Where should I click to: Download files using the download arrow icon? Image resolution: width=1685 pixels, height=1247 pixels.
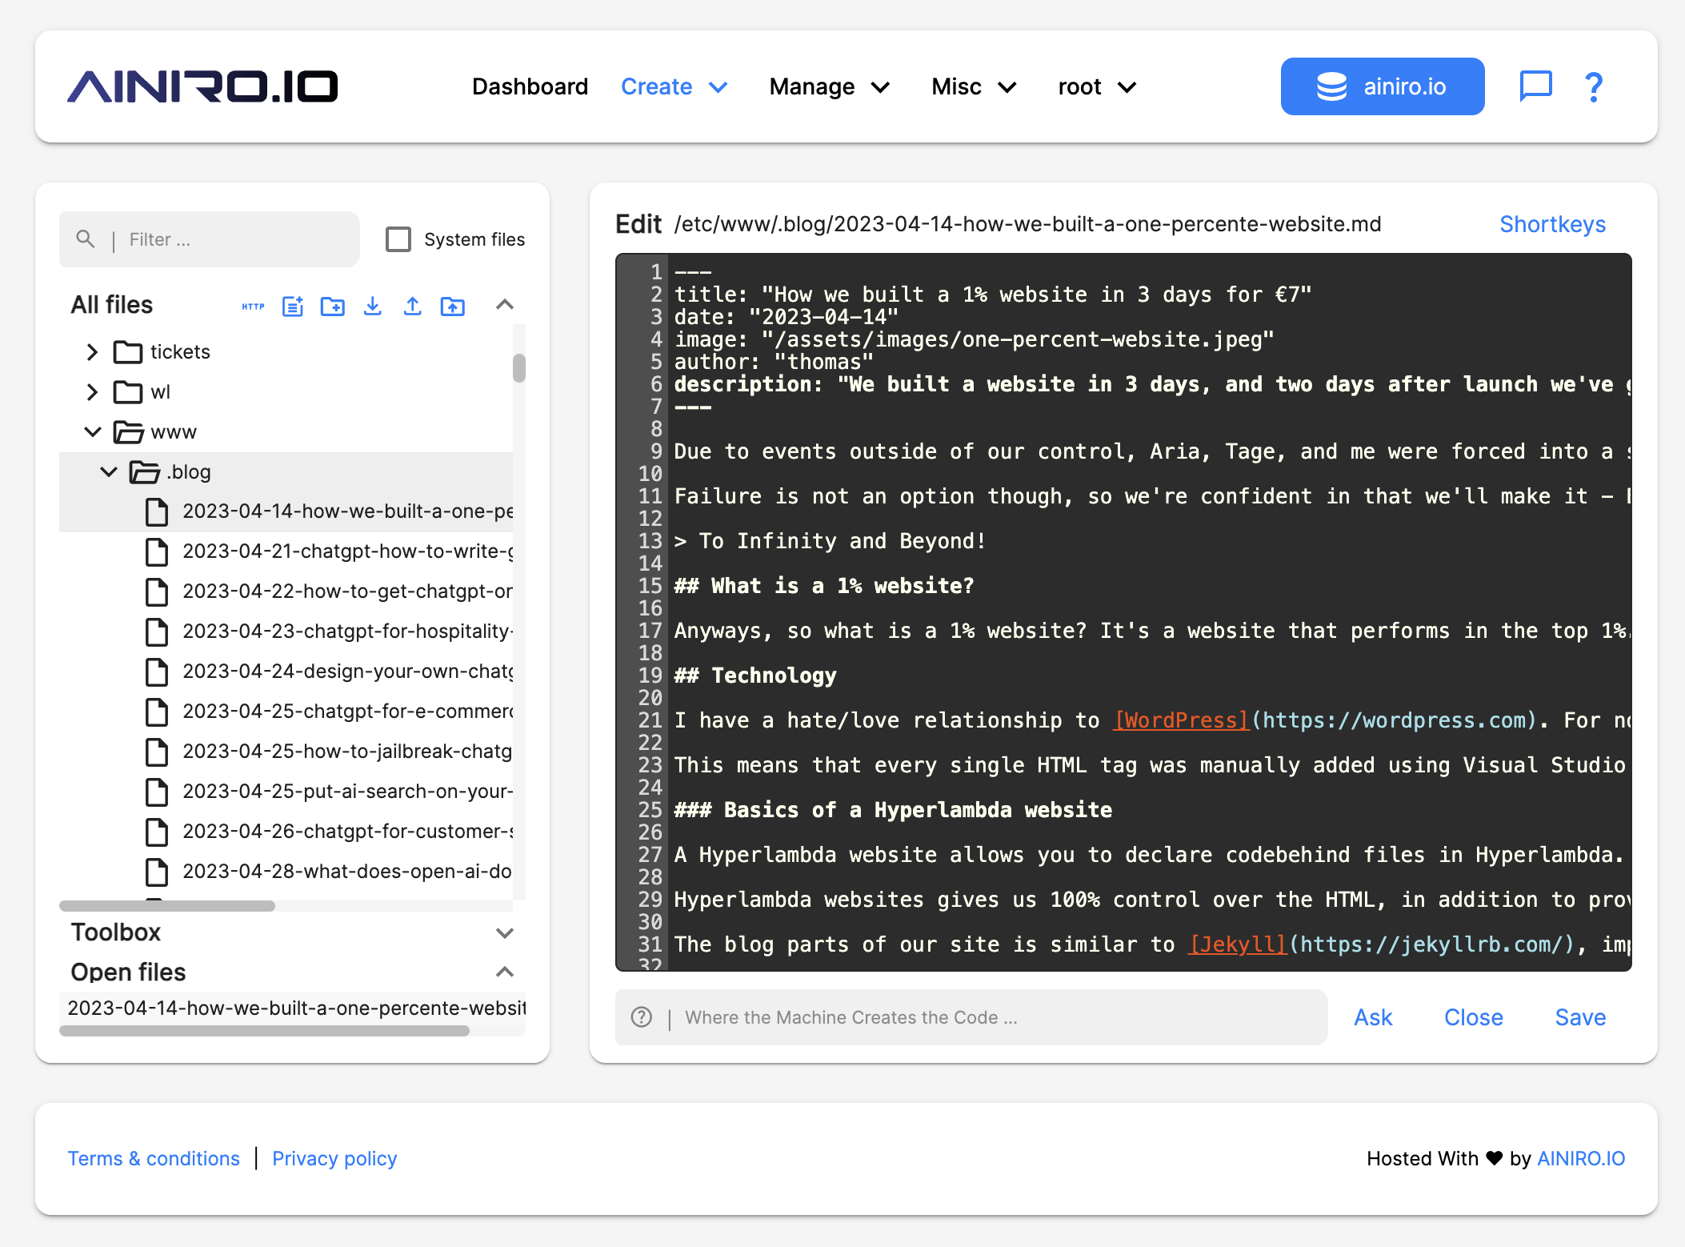coord(373,306)
